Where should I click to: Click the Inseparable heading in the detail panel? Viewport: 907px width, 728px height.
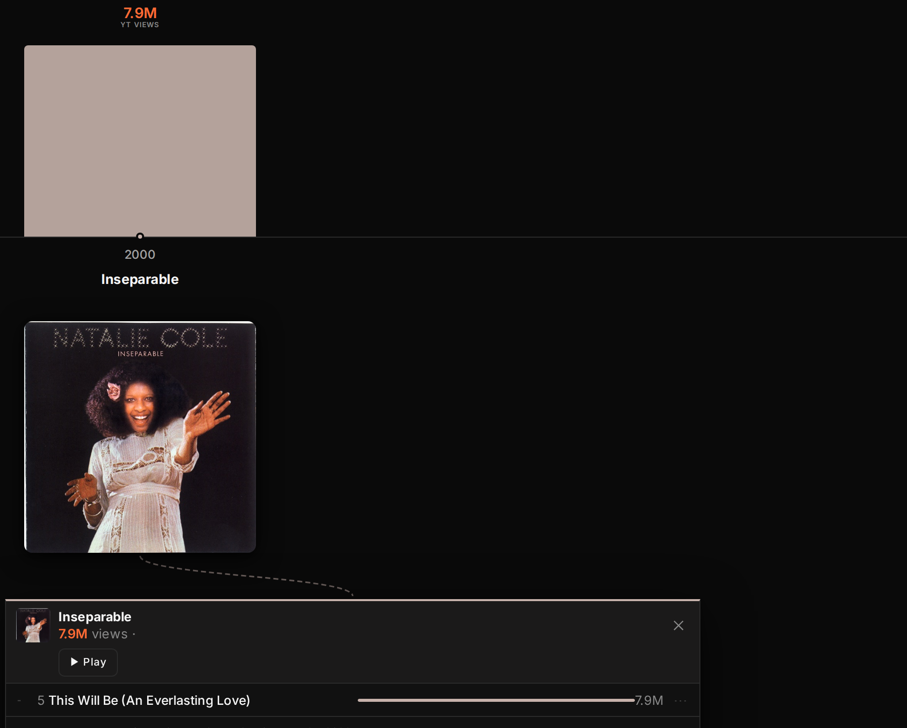(x=95, y=617)
